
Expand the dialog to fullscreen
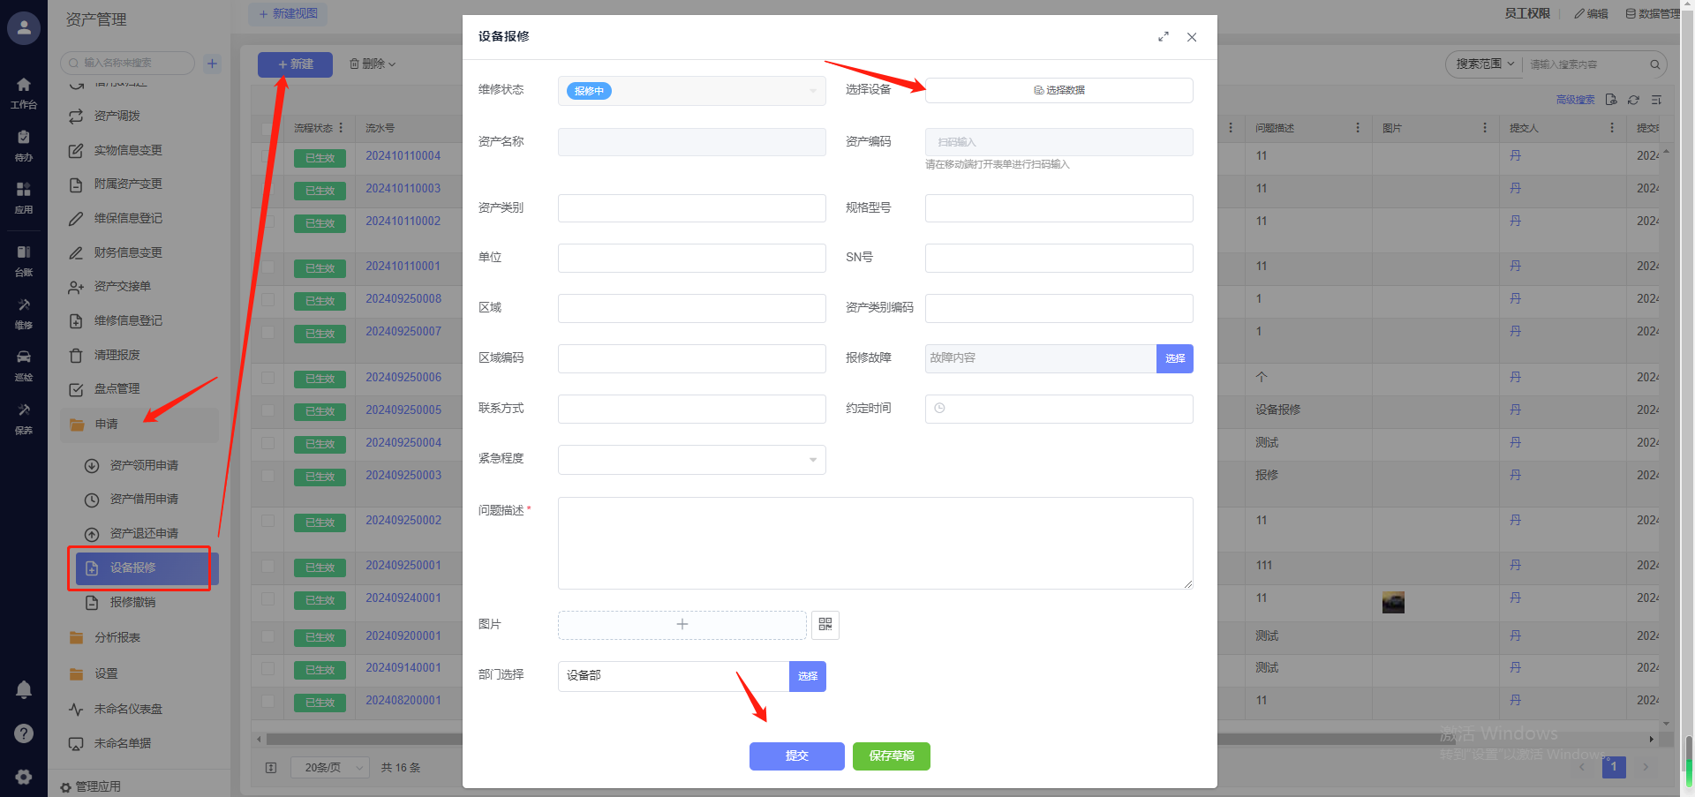click(x=1164, y=37)
